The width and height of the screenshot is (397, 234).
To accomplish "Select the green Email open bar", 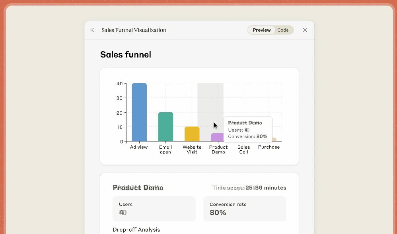I will pyautogui.click(x=165, y=127).
